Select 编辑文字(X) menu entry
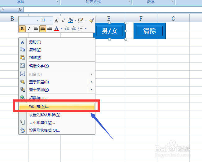Screen dimensions: 202x162 pyautogui.click(x=57, y=66)
